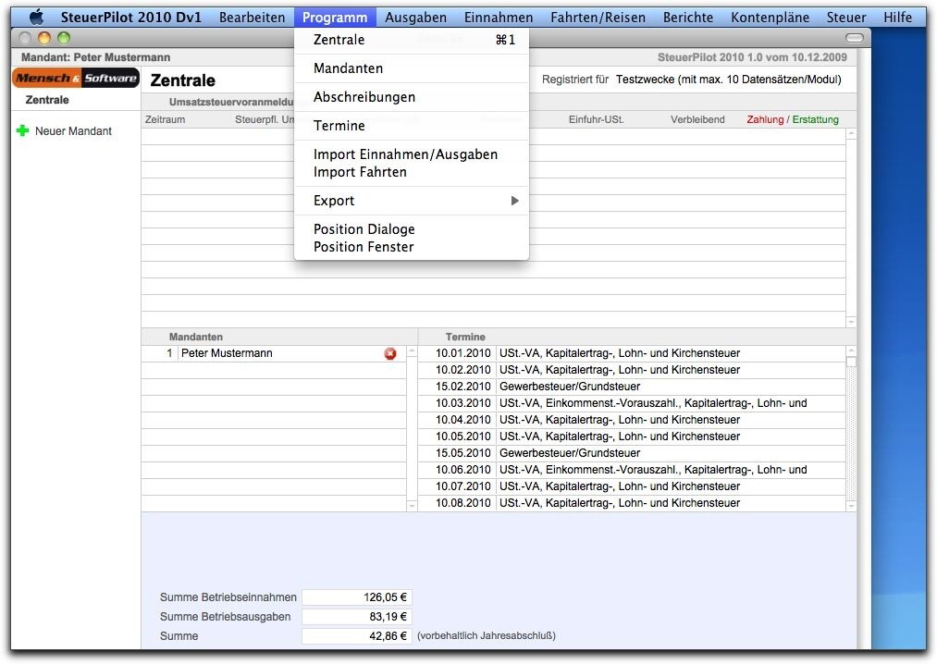Screen dimensions: 937x664
Task: Click the toolbar toggle pill in title bar
Action: [854, 38]
